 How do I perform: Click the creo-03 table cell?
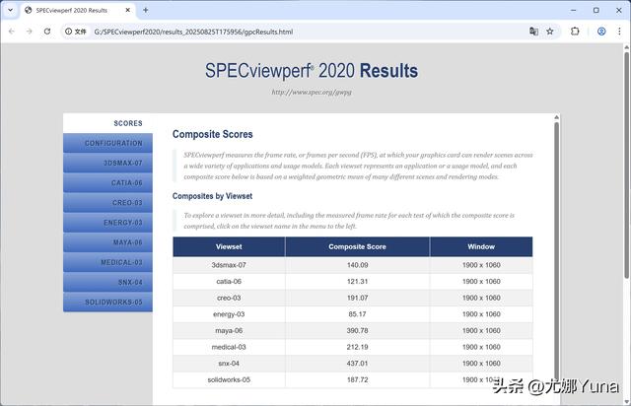pos(229,299)
